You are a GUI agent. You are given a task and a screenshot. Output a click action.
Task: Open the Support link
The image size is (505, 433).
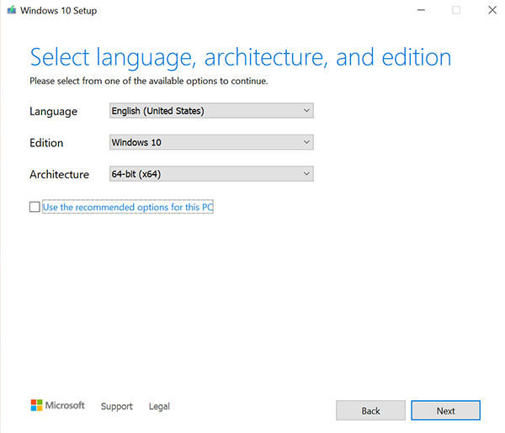117,406
